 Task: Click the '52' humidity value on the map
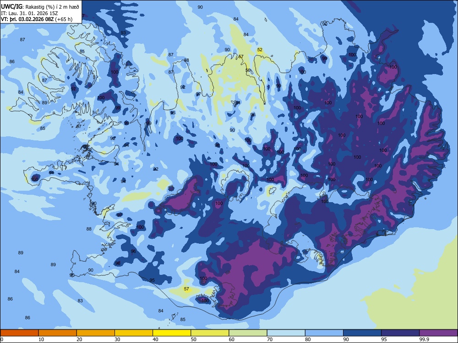click(260, 50)
